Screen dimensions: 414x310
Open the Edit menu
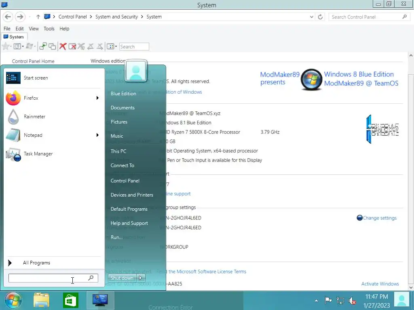(19, 29)
